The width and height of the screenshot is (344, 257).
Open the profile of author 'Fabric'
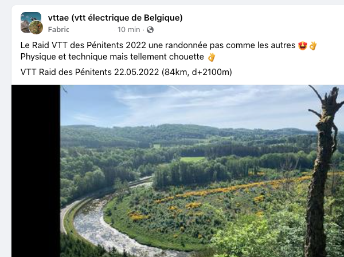click(58, 30)
